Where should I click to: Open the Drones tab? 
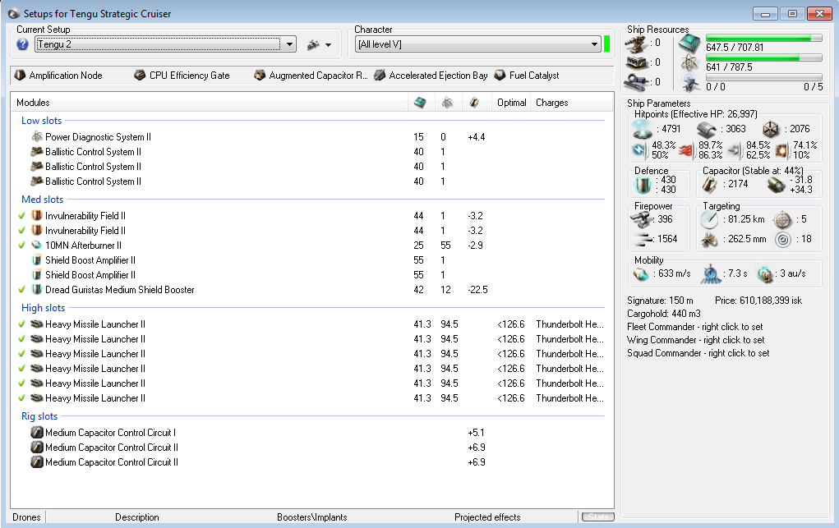click(x=27, y=517)
